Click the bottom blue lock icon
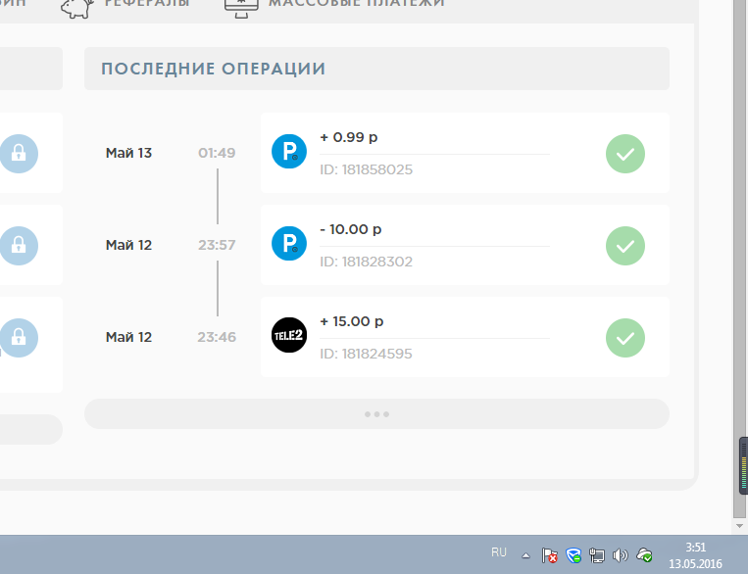This screenshot has height=574, width=748. pyautogui.click(x=18, y=338)
